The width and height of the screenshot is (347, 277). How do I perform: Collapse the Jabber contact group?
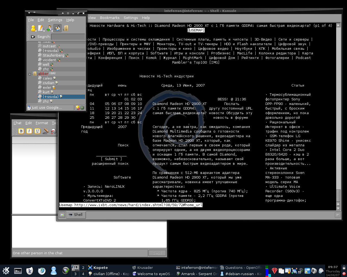[x=30, y=74]
